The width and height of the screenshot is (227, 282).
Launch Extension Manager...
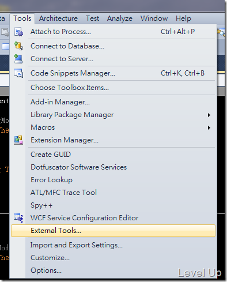click(x=113, y=140)
